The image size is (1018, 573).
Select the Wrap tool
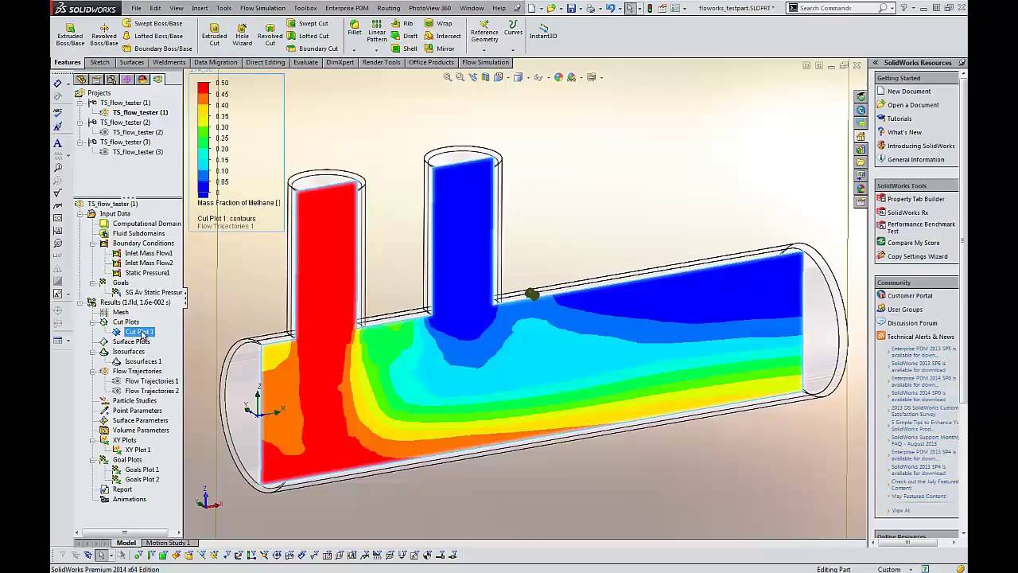pos(438,23)
